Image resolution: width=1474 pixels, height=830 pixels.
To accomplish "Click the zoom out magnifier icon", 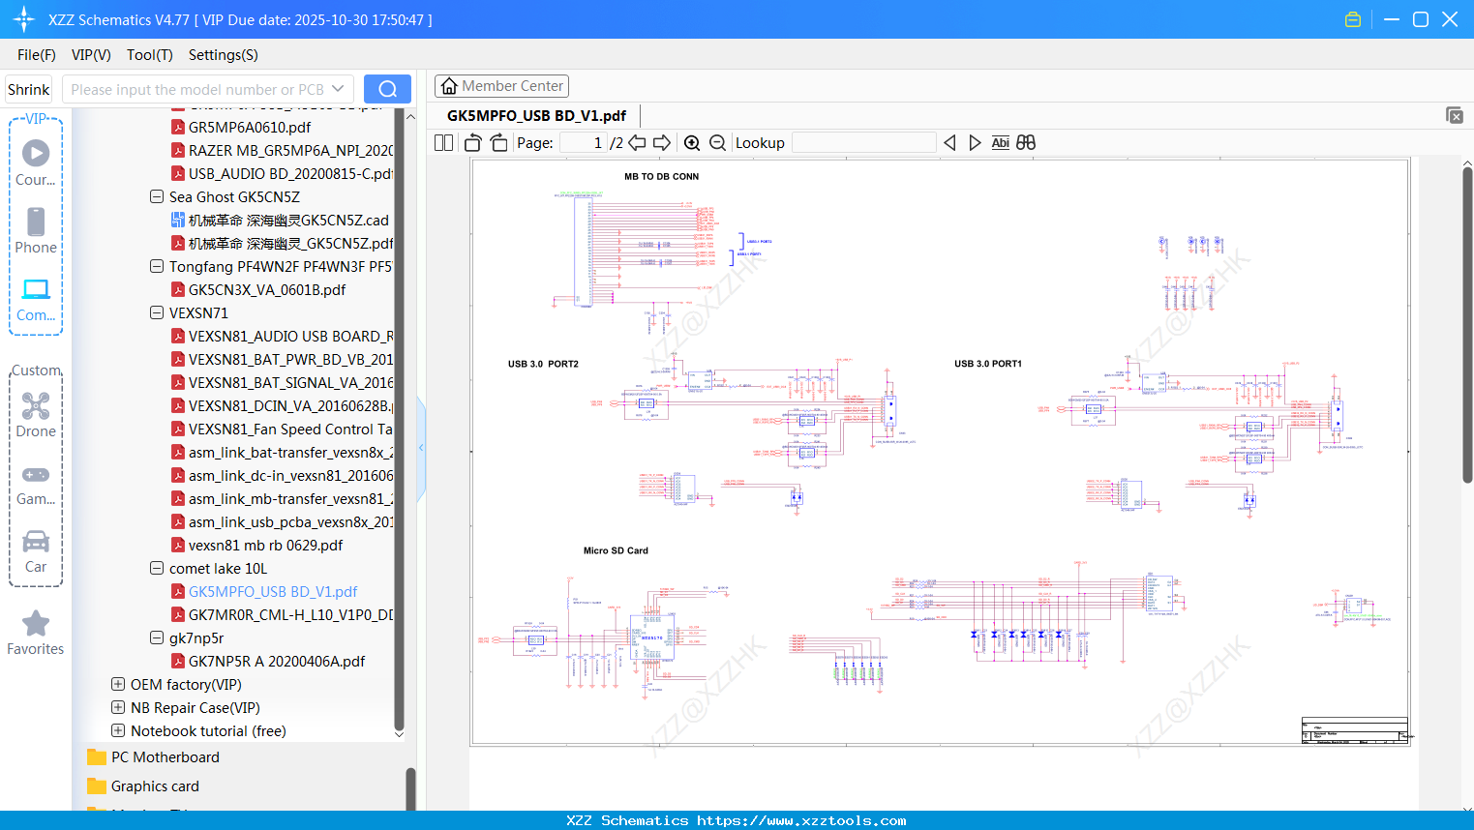I will [x=717, y=143].
